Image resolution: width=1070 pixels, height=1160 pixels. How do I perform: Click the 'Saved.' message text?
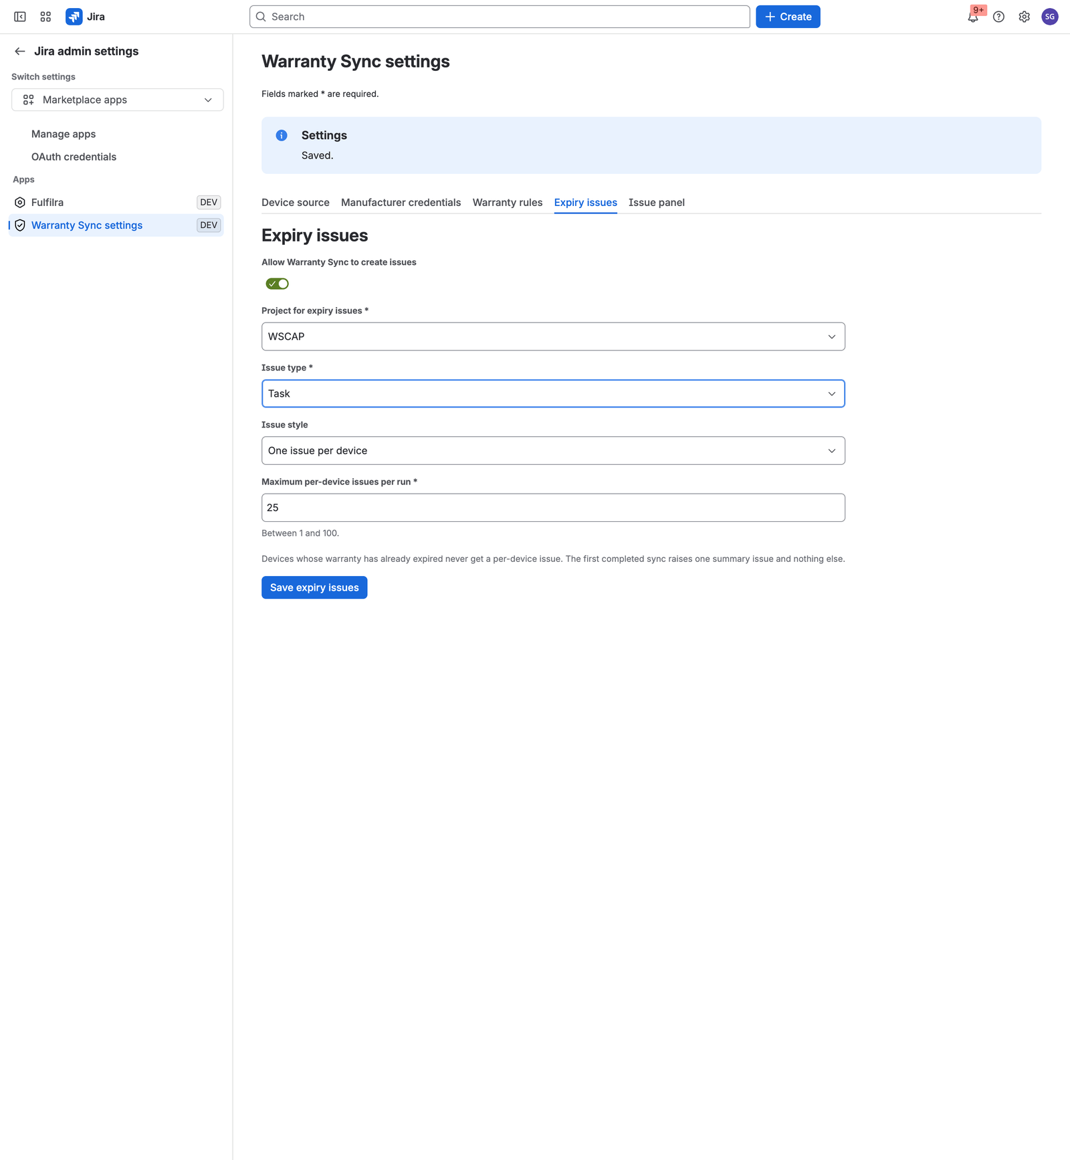tap(317, 155)
